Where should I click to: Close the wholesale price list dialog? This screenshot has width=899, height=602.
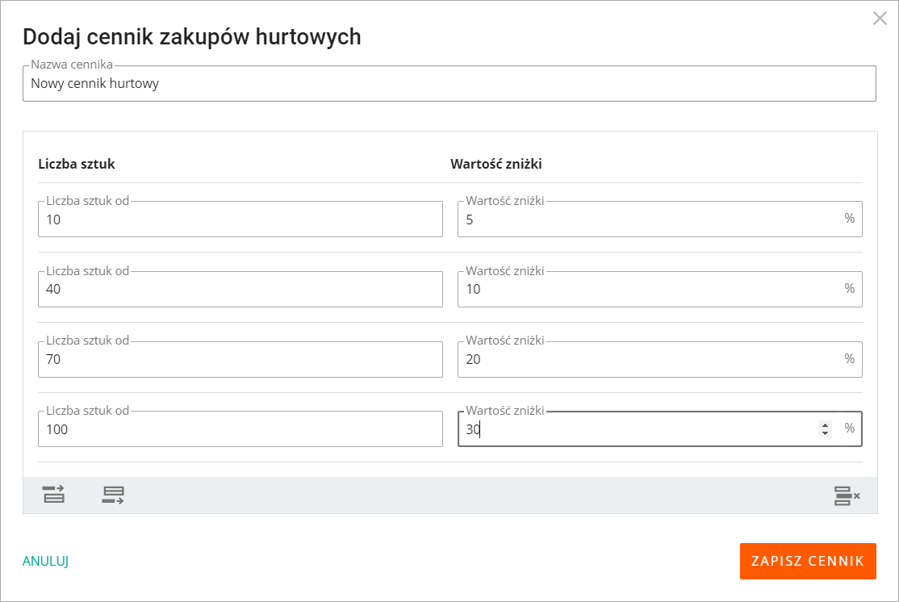pos(880,19)
